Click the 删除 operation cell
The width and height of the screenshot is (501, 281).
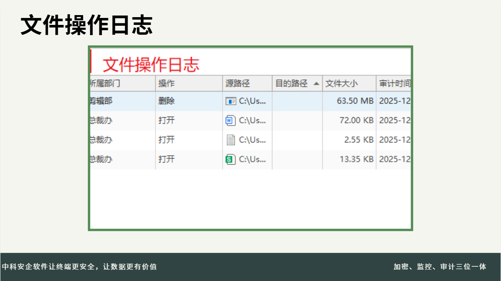tap(166, 101)
